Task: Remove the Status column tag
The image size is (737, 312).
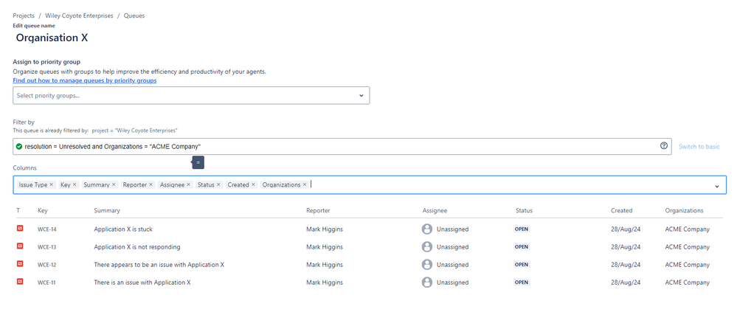Action: coord(218,184)
